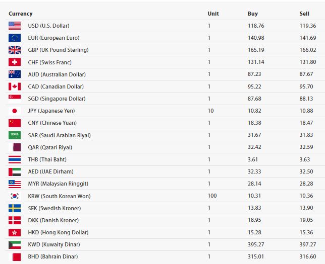The image size is (325, 264).
Task: Click the Currency column header
Action: pyautogui.click(x=21, y=14)
